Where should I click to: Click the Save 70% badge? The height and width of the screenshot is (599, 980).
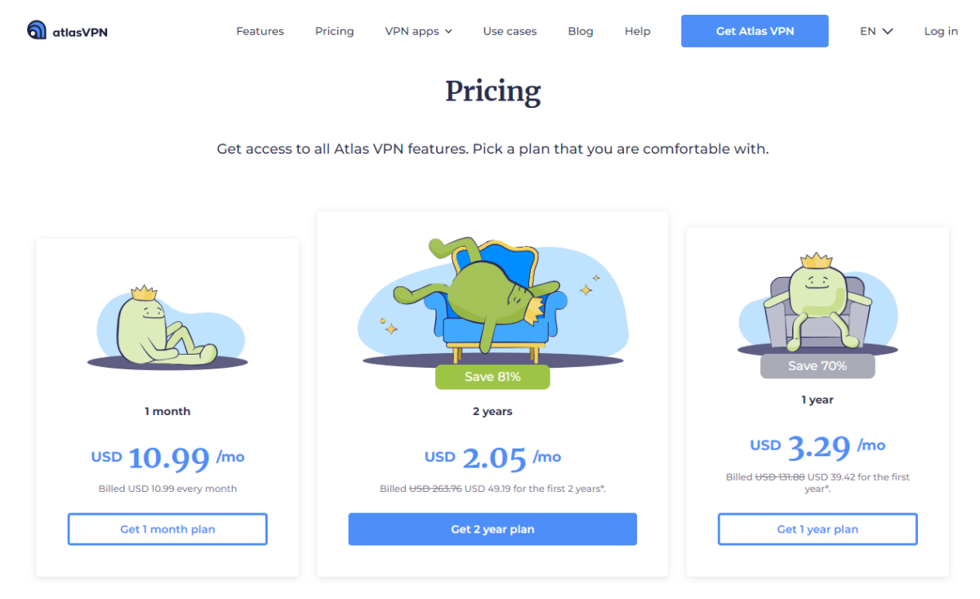(x=817, y=366)
